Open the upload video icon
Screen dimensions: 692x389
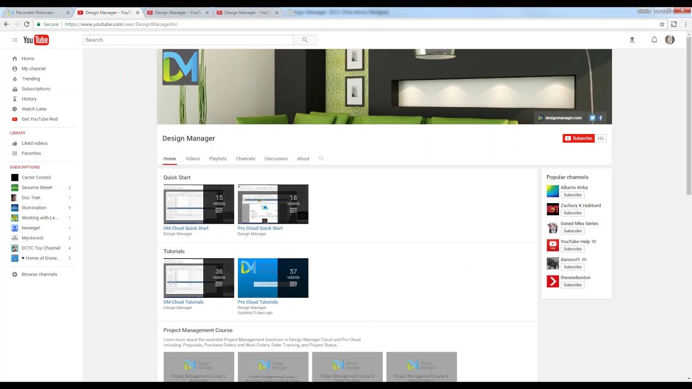[x=632, y=39]
